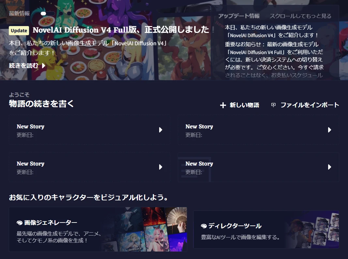Click the import icon beside ファイルをインポート

pos(273,105)
